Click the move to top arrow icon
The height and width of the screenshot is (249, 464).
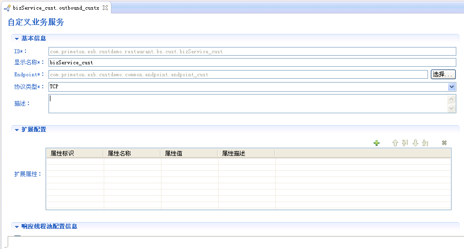click(405, 143)
